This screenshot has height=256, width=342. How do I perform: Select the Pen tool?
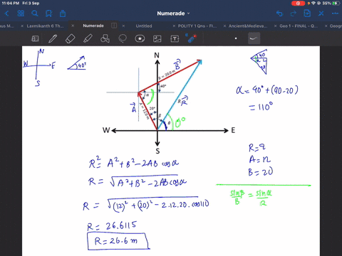(53, 38)
